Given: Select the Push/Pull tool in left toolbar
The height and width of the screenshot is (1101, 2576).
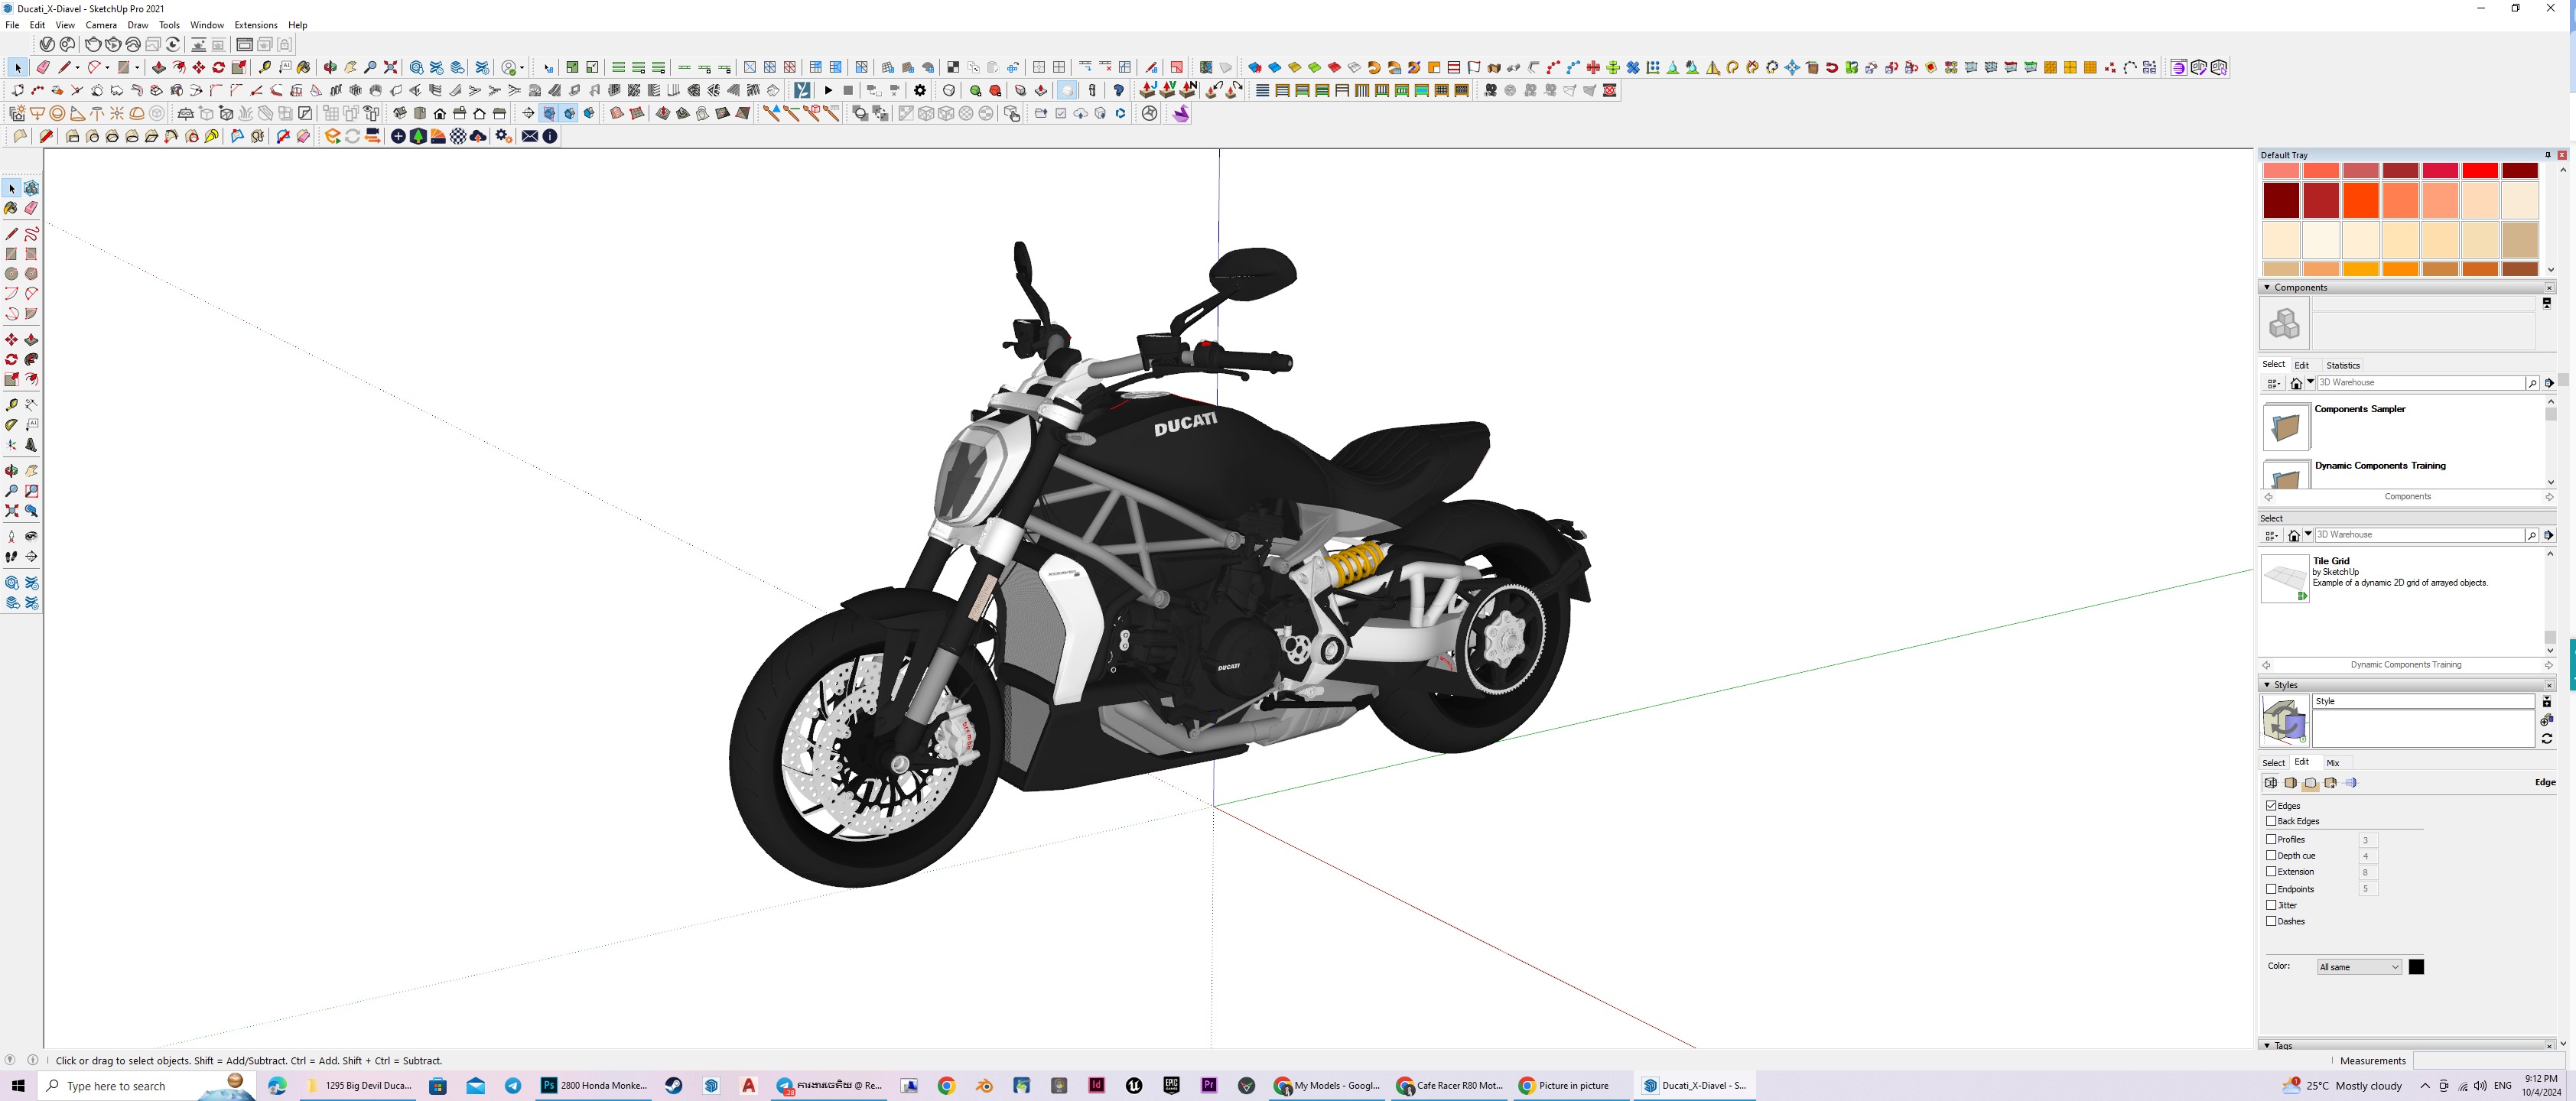Looking at the screenshot, I should click(31, 339).
